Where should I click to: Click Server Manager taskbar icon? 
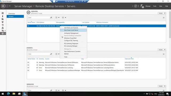pyautogui.click(x=25, y=94)
